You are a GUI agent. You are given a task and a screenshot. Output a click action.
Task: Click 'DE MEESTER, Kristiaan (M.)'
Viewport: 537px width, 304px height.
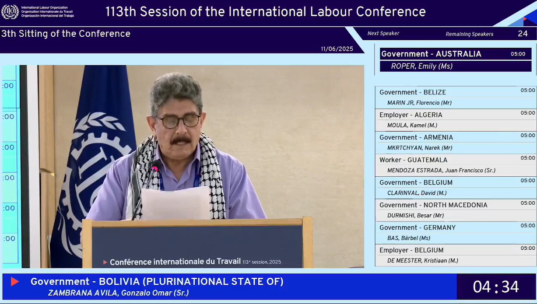point(423,261)
